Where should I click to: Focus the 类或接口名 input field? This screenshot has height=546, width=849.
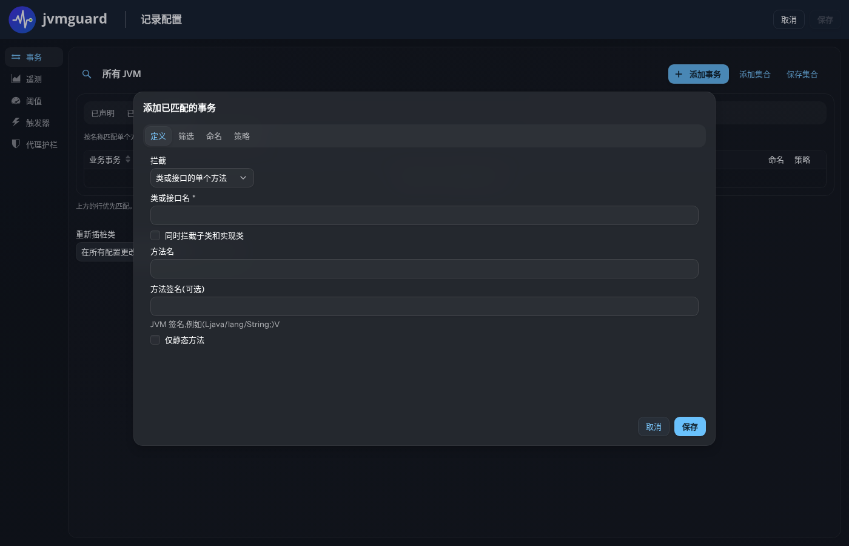tap(424, 215)
